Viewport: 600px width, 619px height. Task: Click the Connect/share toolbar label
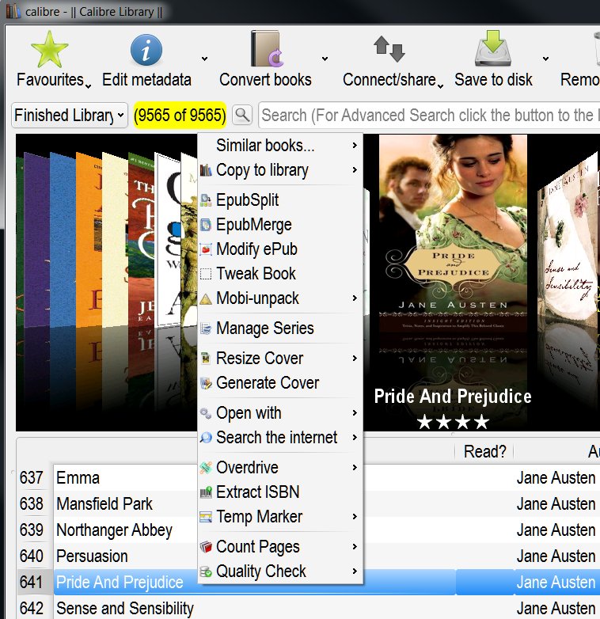tap(389, 80)
